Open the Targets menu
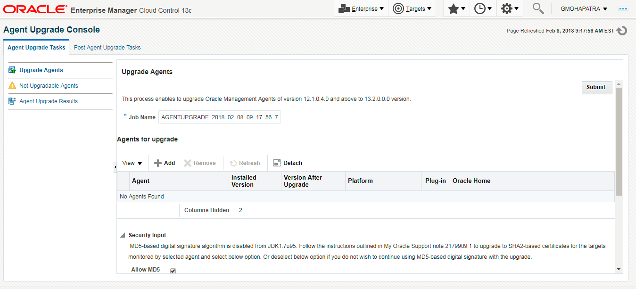The width and height of the screenshot is (636, 289). (412, 8)
